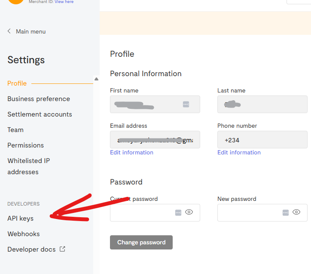The height and width of the screenshot is (274, 311).
Task: Click the Main menu back chevron
Action: click(9, 31)
